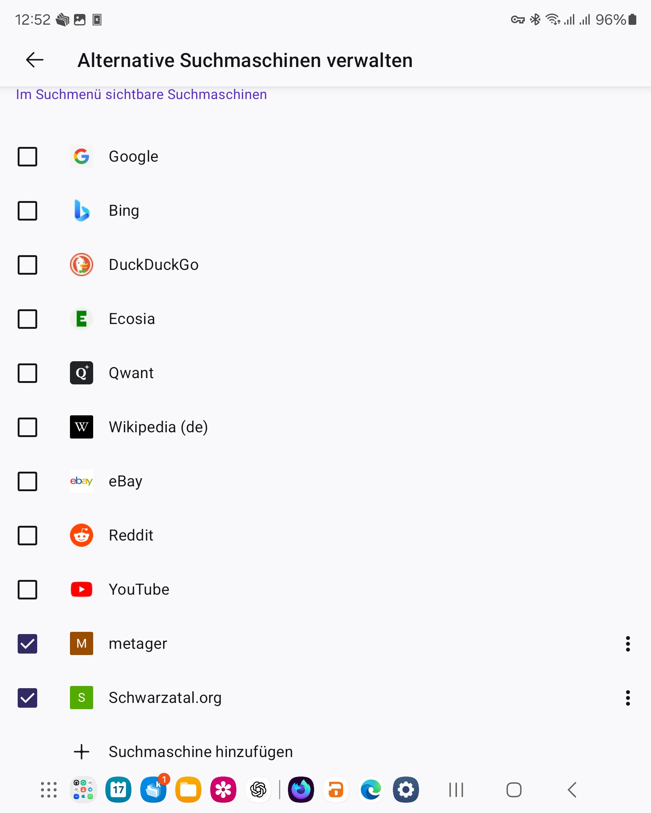Tap the back arrow in the header
The height and width of the screenshot is (813, 651).
click(34, 60)
